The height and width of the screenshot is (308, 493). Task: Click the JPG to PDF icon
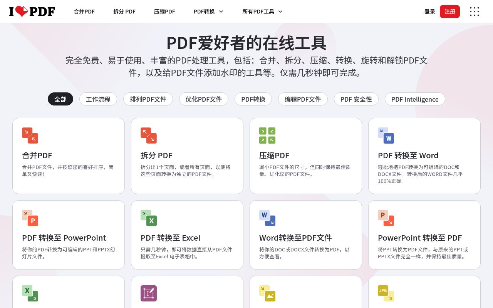(x=386, y=293)
